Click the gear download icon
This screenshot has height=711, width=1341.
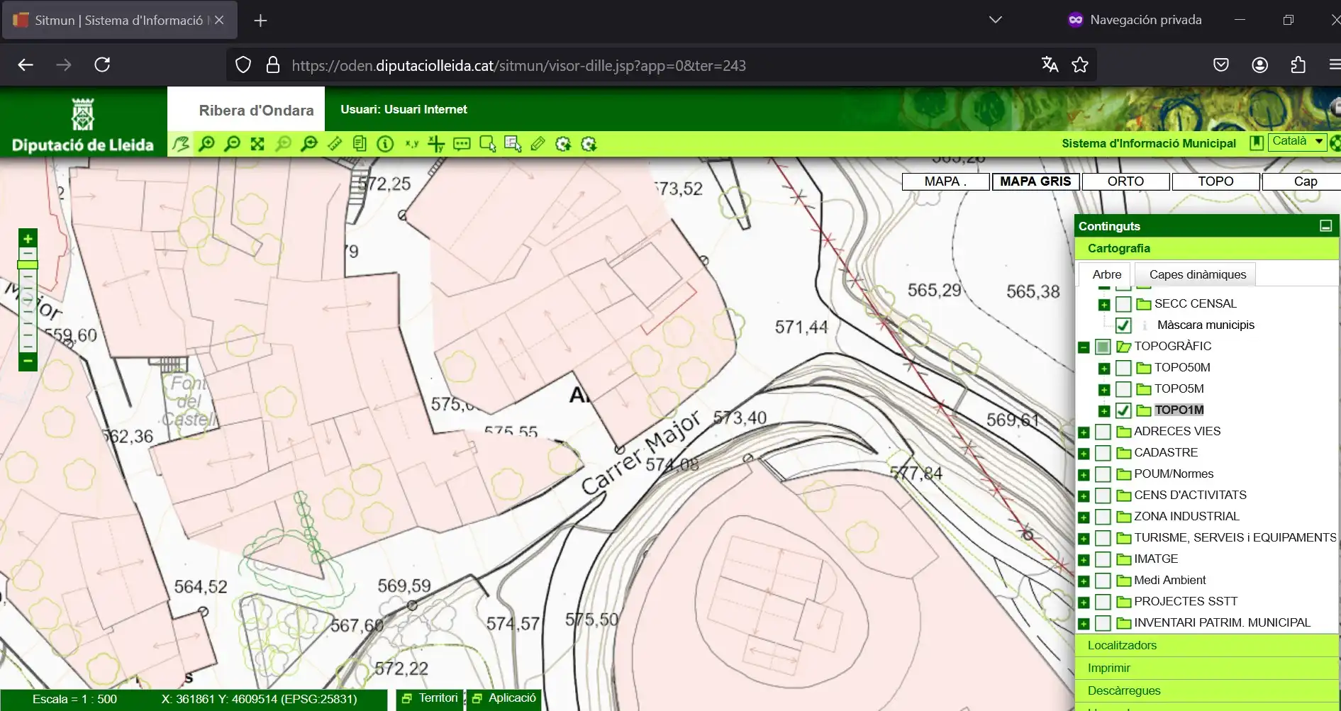click(589, 144)
